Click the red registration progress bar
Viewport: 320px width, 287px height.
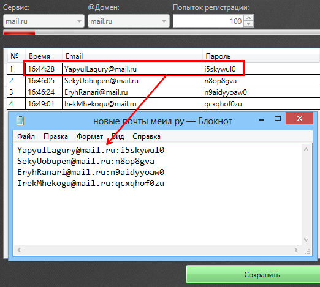(19, 32)
